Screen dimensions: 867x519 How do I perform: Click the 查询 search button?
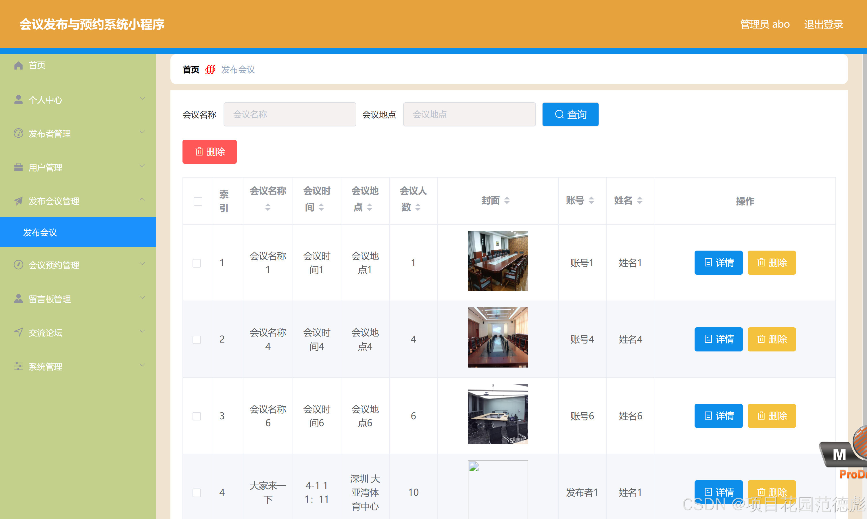570,114
